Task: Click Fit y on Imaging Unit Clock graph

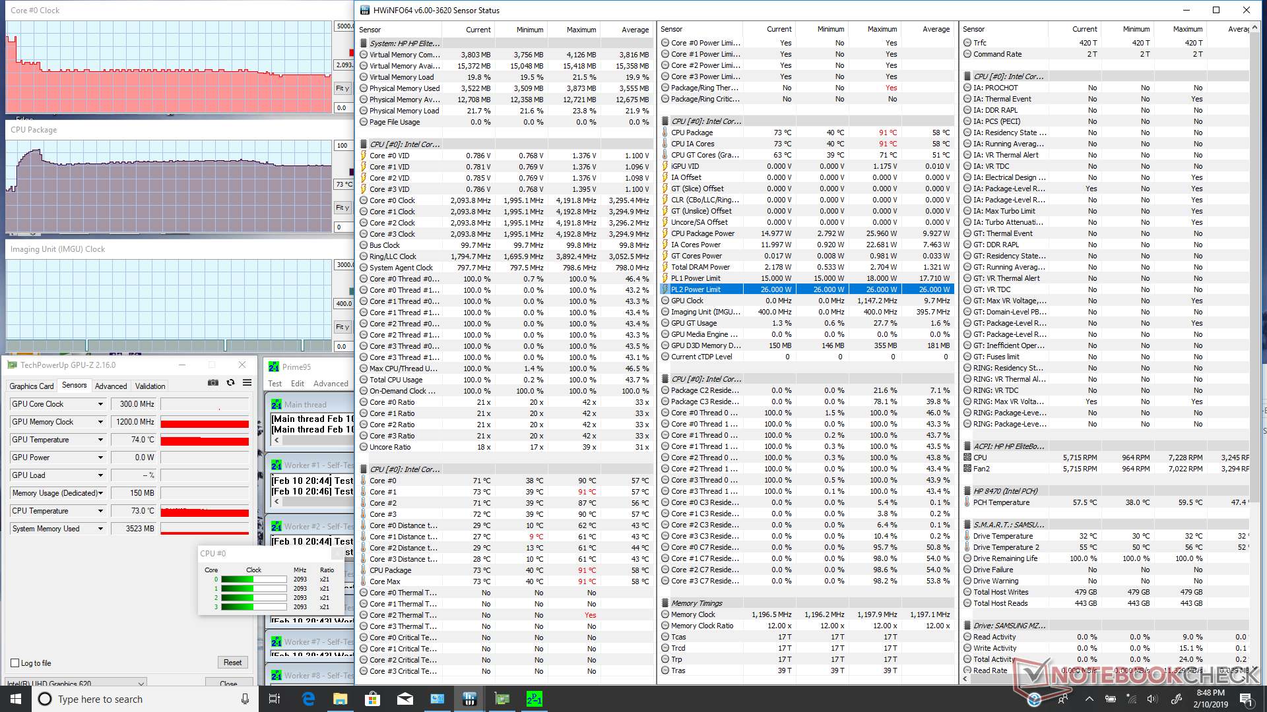Action: point(342,327)
